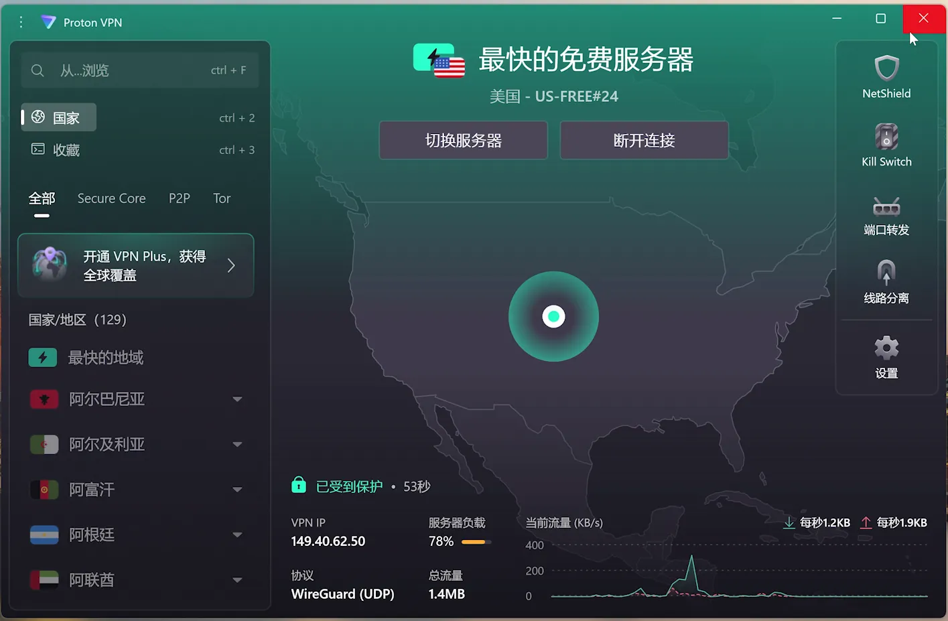Screen dimensions: 948x621
Task: Click the 美国 - US-FREE#24 server label
Action: 554,96
